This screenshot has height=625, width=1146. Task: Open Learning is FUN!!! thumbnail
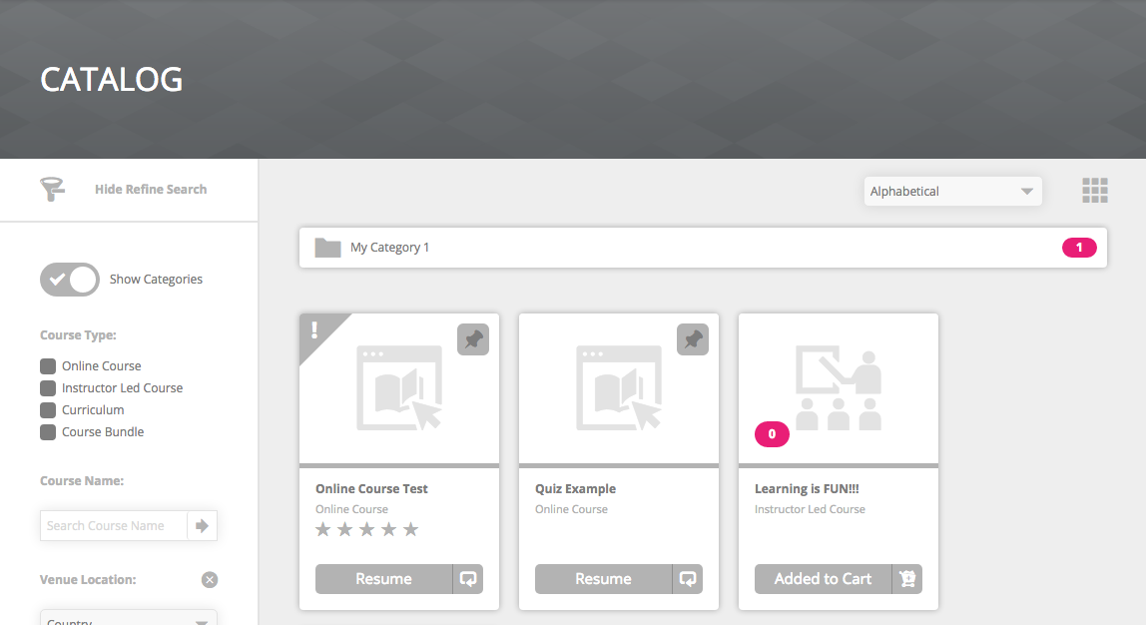point(839,388)
